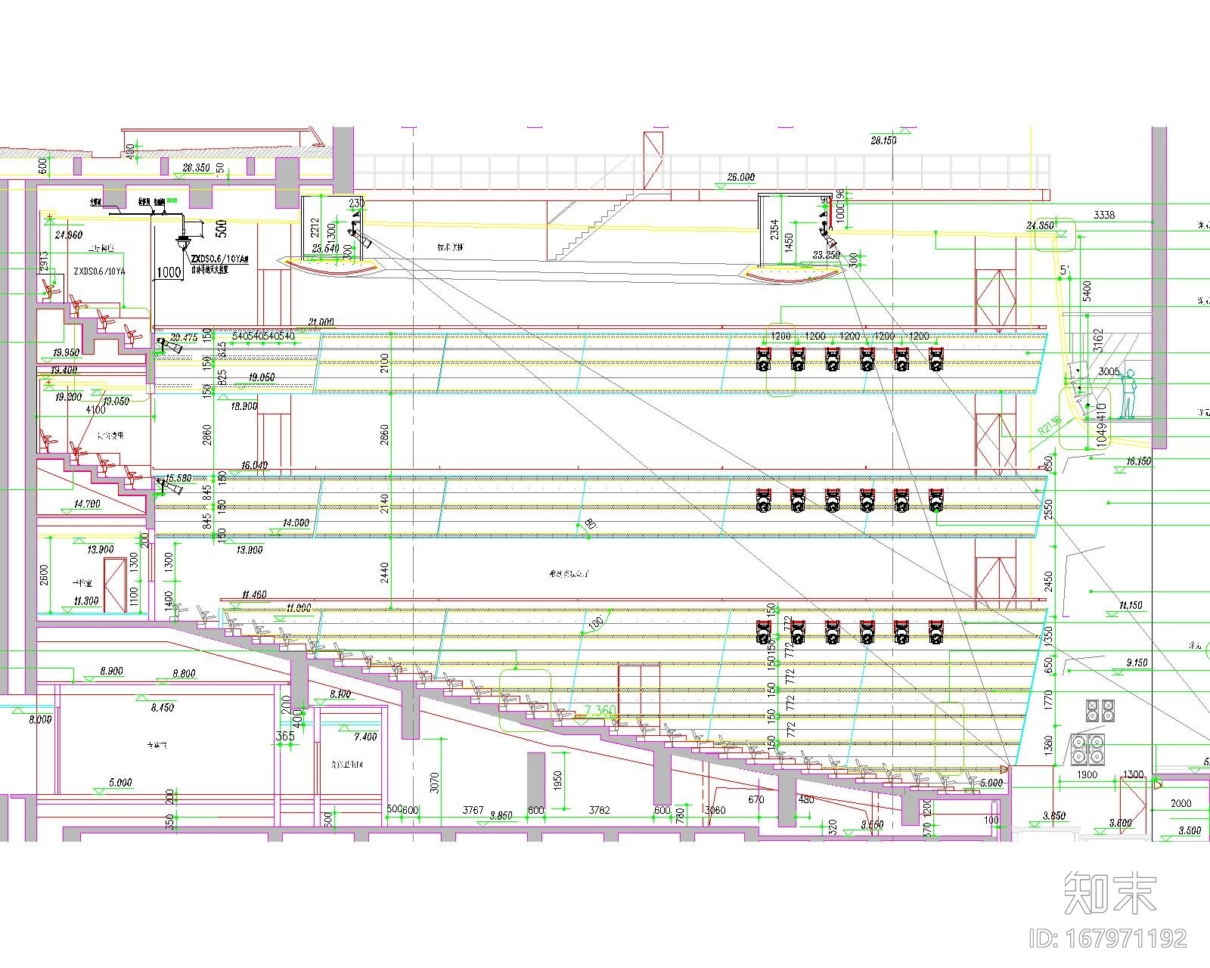This screenshot has height=968, width=1210.
Task: Select the 15.580 spotlight elevation label
Action: click(178, 478)
